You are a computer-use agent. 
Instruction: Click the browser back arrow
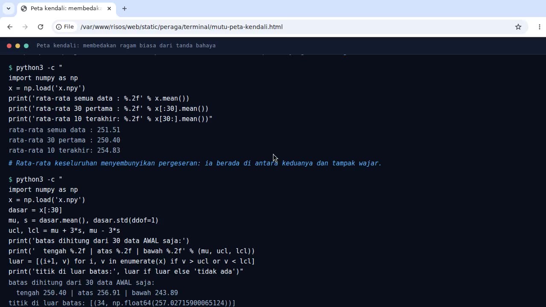point(10,27)
